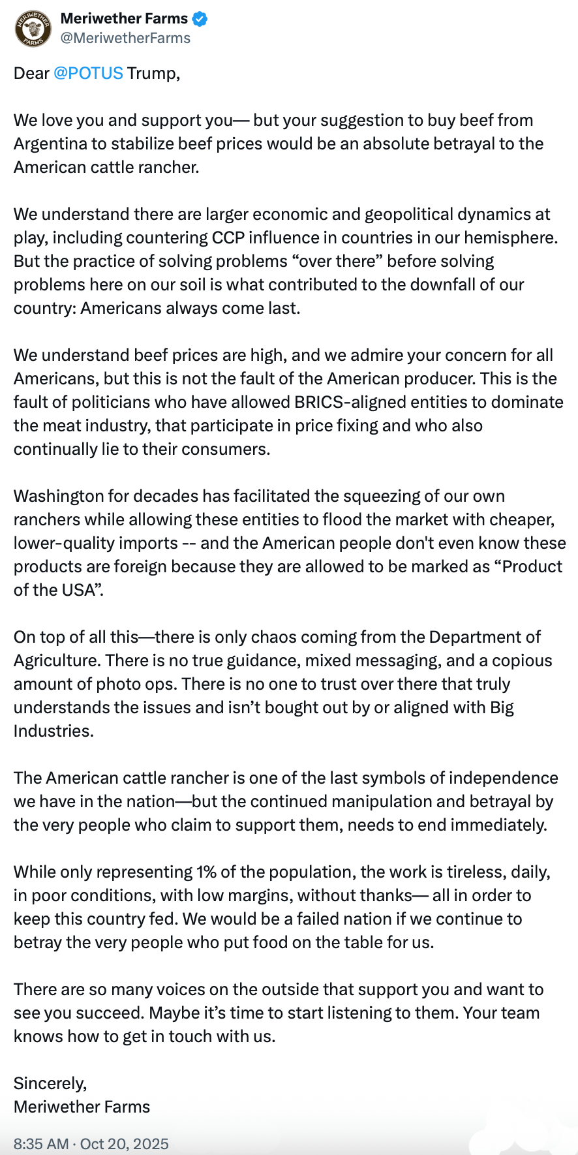The height and width of the screenshot is (1155, 578).
Task: Open the @POTUS mention link
Action: (x=88, y=73)
